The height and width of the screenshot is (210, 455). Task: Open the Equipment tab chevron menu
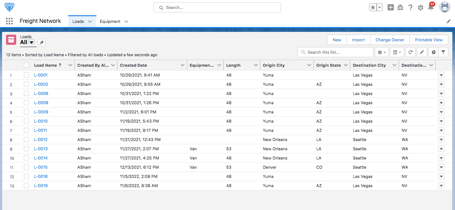(126, 22)
